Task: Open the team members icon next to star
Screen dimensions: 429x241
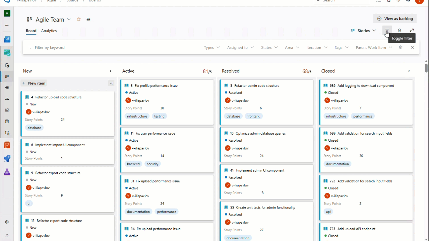Action: (88, 19)
